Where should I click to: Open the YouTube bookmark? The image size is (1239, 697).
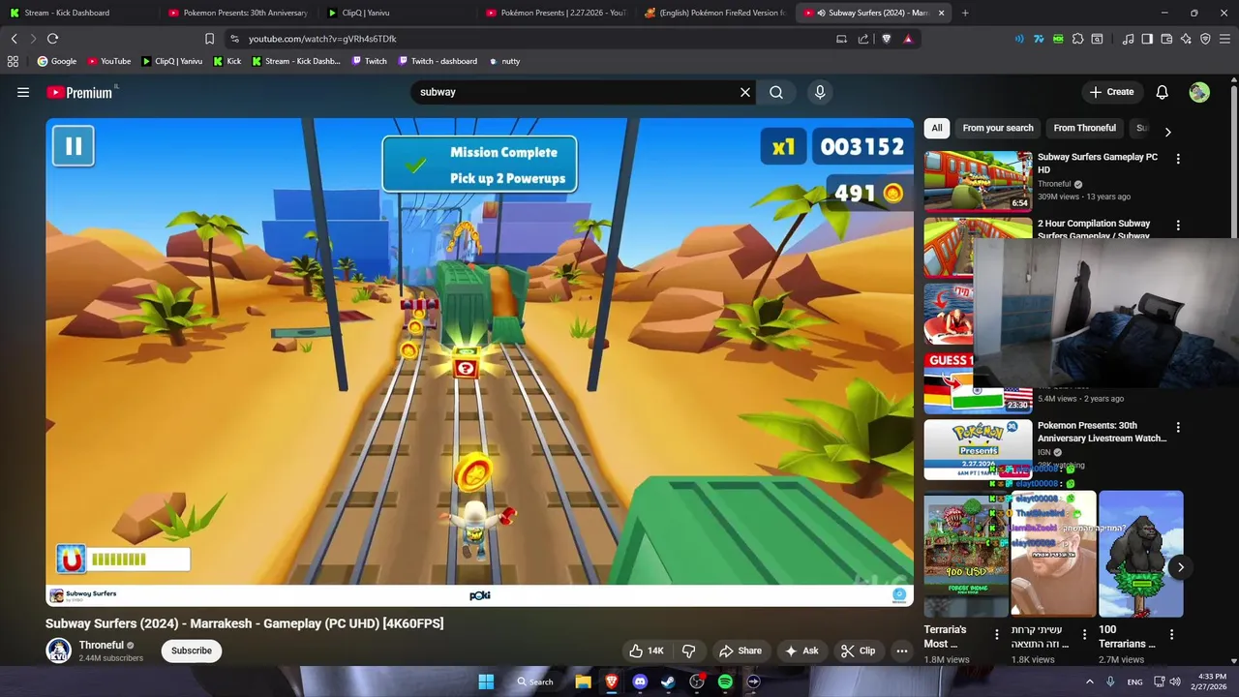pos(108,61)
